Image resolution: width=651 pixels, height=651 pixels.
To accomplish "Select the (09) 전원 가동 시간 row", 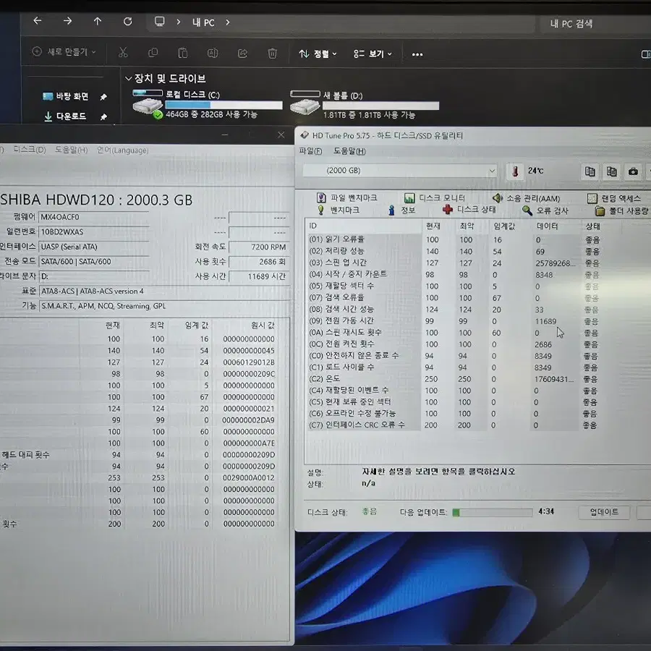I will tap(456, 321).
